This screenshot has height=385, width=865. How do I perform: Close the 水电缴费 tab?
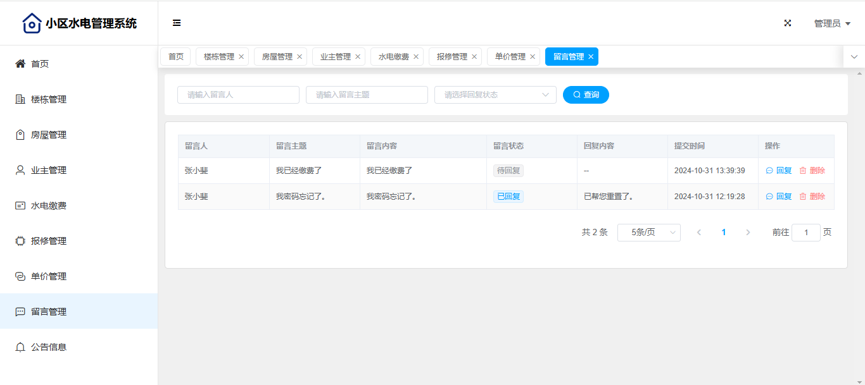click(x=416, y=57)
